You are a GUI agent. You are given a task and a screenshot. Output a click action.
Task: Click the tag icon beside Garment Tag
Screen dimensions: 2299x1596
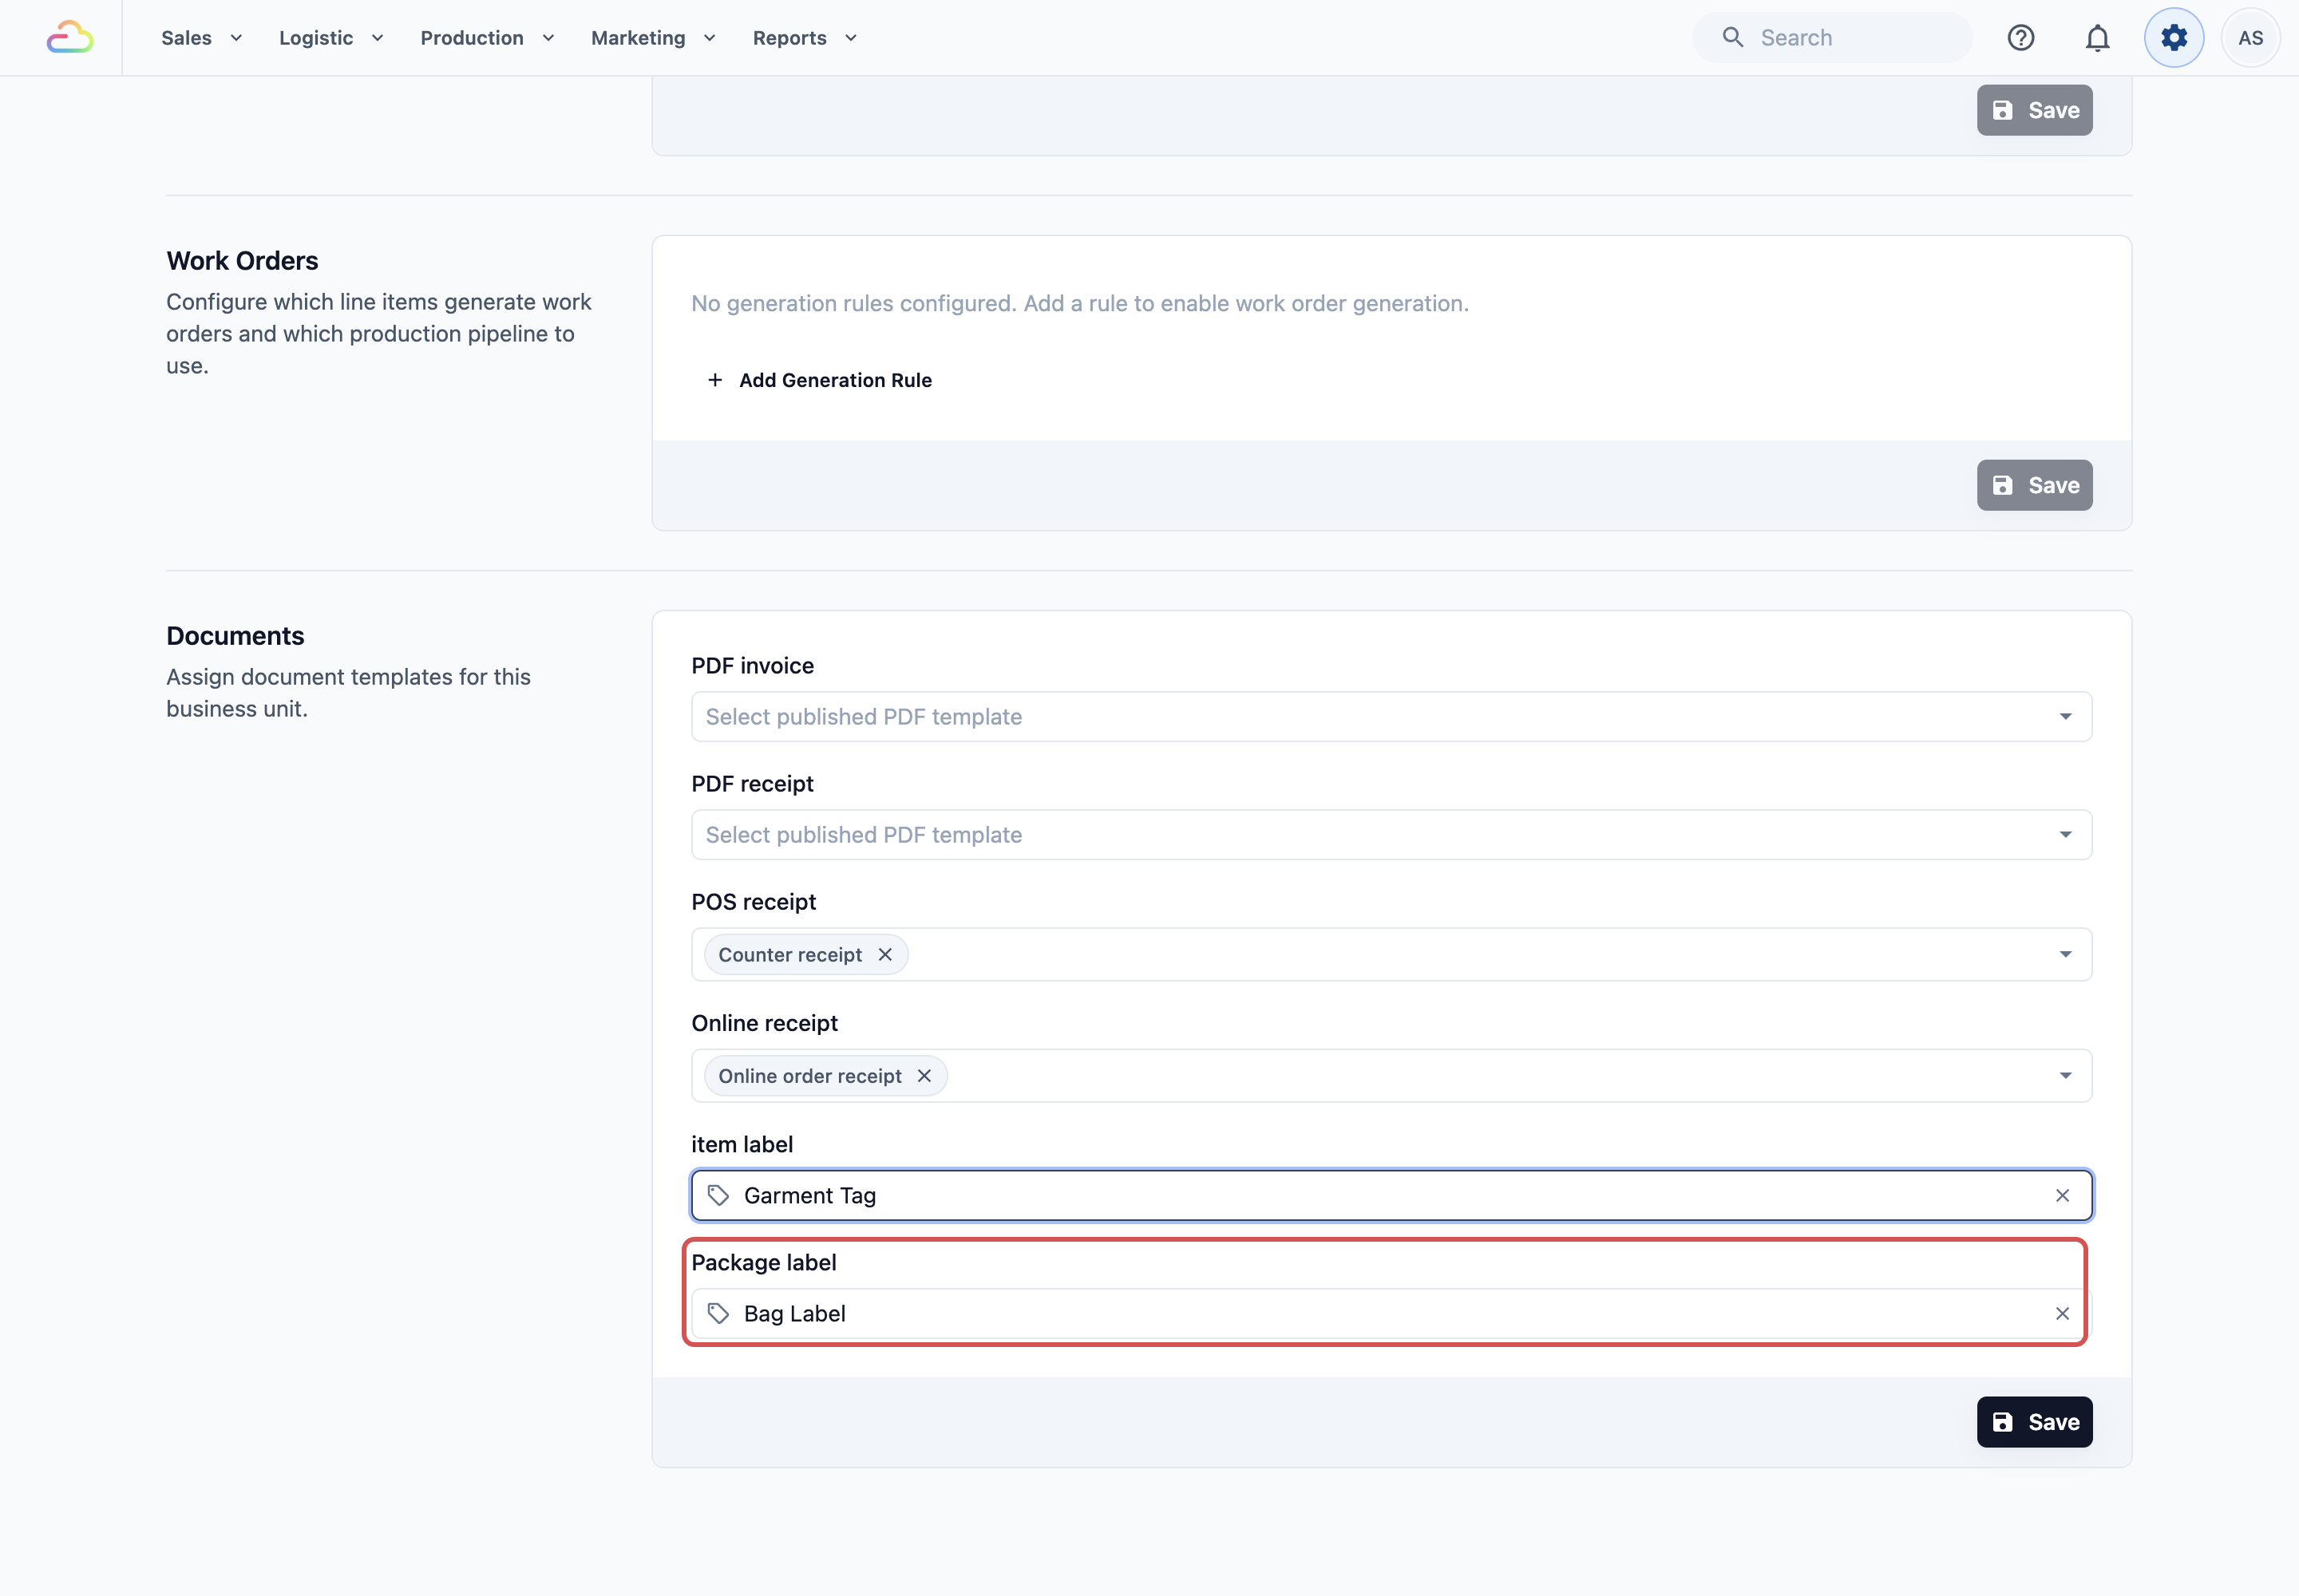click(x=718, y=1195)
